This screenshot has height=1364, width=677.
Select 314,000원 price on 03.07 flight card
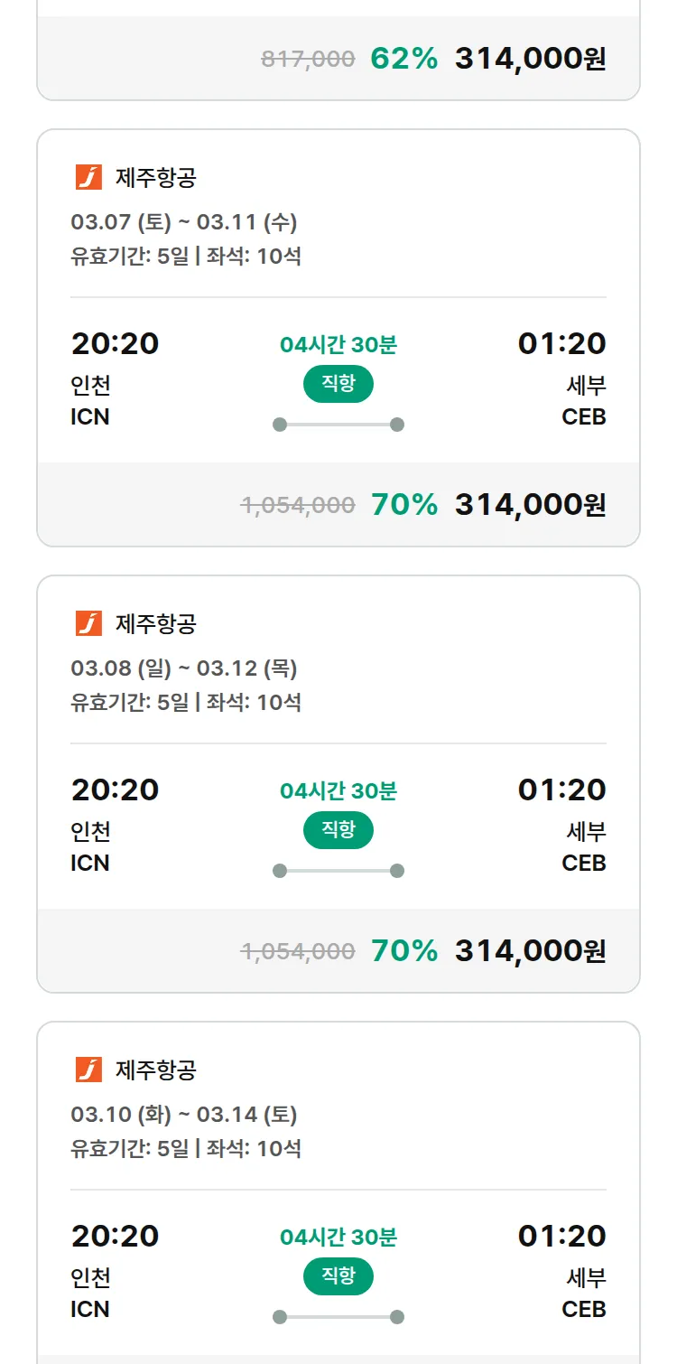tap(530, 505)
